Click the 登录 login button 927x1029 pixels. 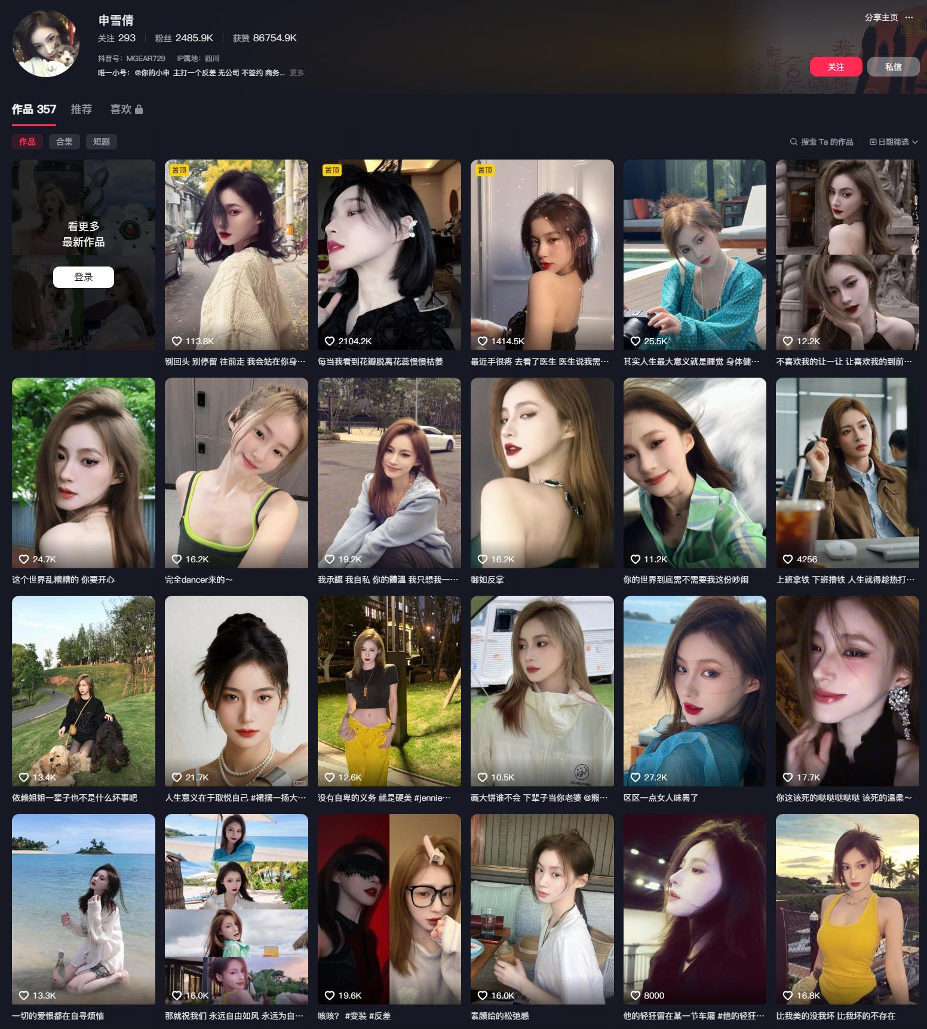[x=84, y=277]
